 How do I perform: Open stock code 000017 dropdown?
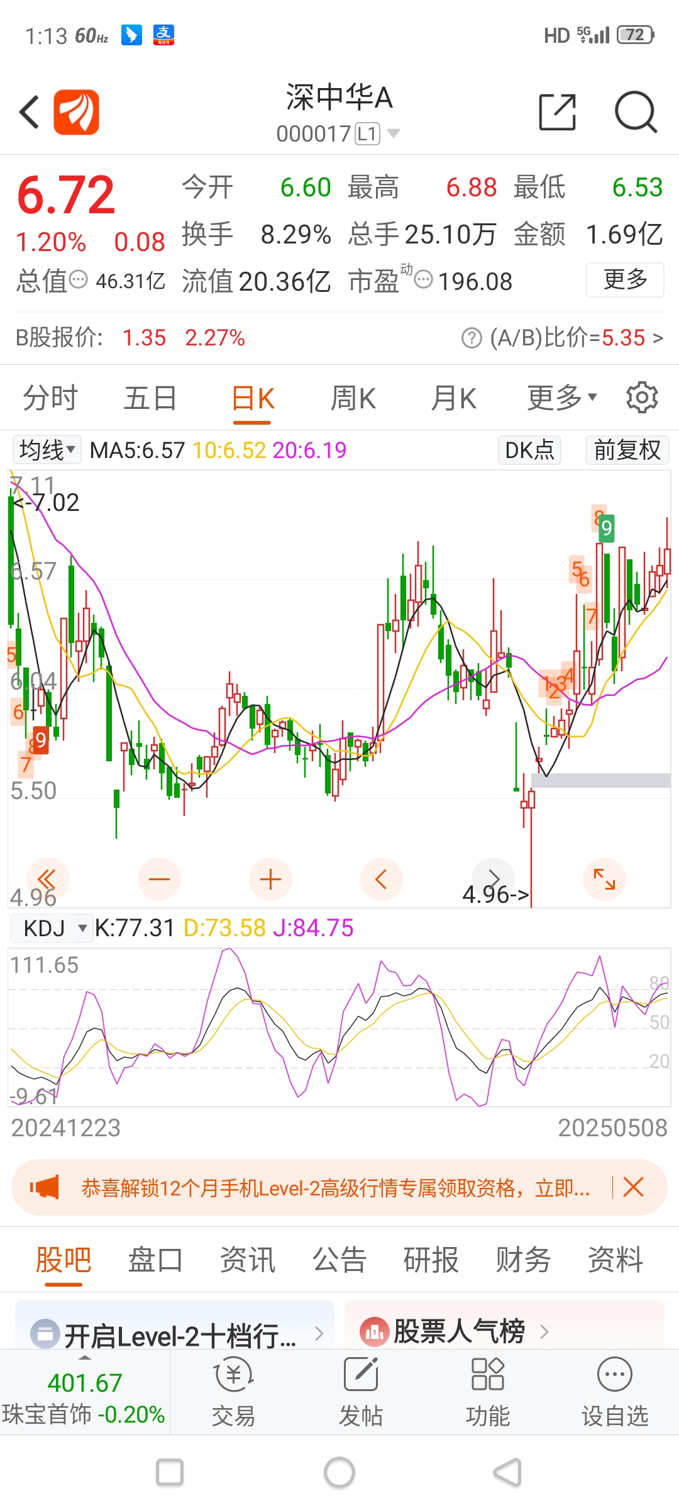pos(338,133)
